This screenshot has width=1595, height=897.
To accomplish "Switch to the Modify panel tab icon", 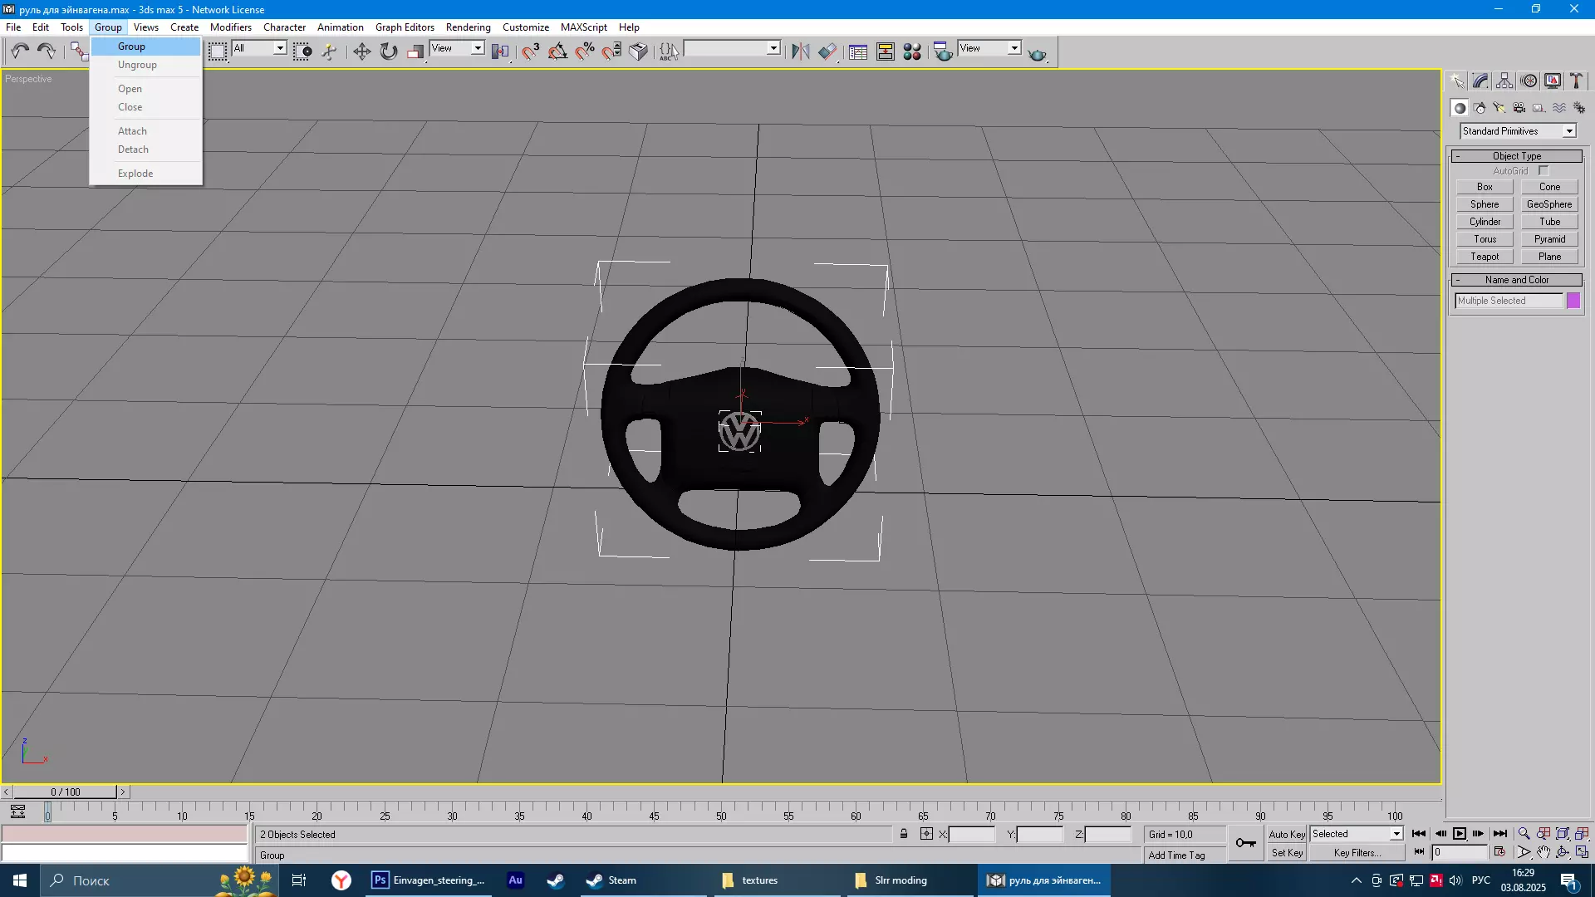I will [x=1481, y=81].
